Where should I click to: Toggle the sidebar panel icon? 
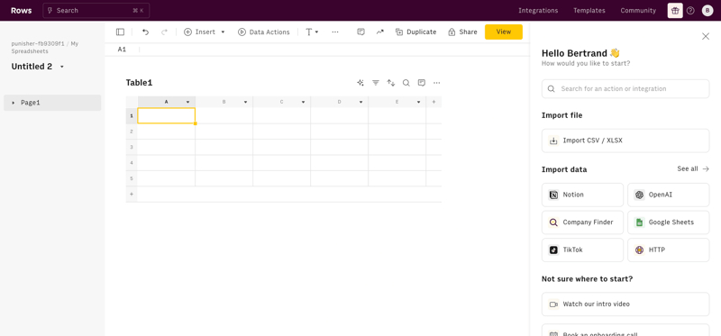[x=120, y=32]
